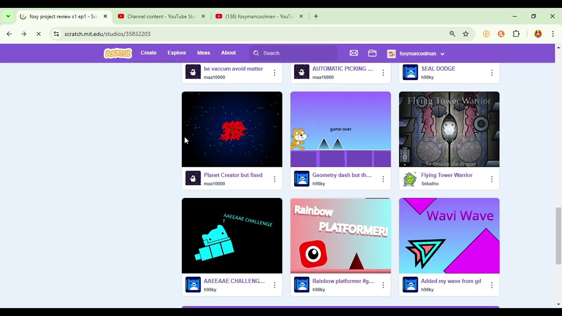The width and height of the screenshot is (562, 316).
Task: Open Added my wave from gd link
Action: pyautogui.click(x=451, y=281)
